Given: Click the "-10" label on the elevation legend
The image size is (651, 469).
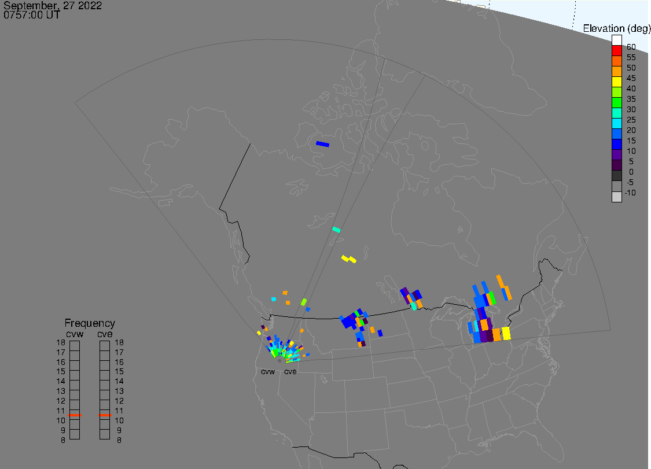Looking at the screenshot, I should coord(630,193).
